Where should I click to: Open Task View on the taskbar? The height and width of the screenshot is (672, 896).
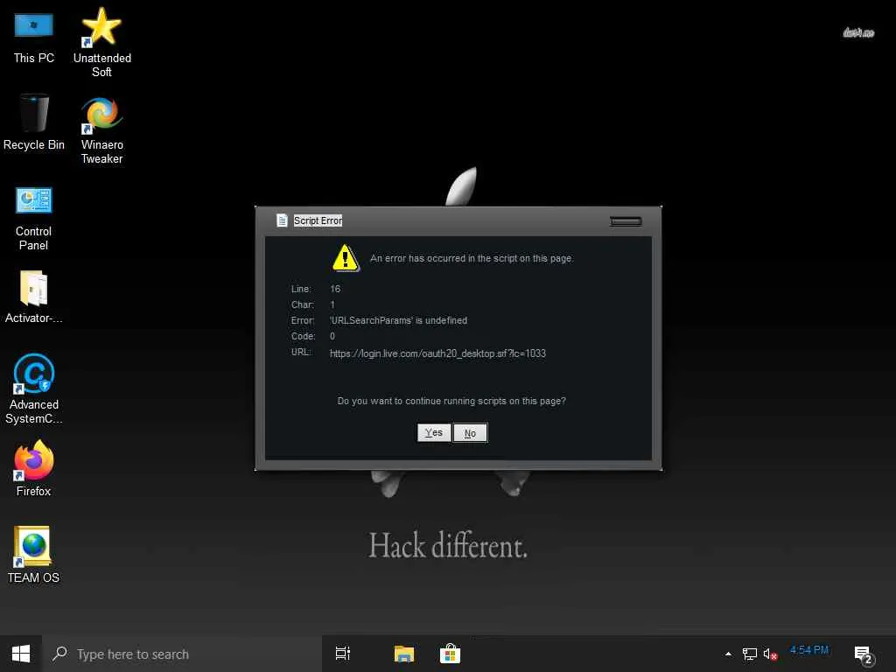[343, 654]
